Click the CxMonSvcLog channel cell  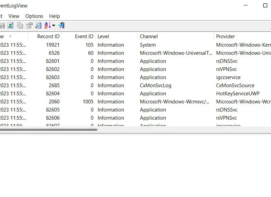click(155, 85)
